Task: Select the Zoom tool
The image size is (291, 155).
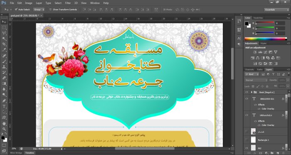Action: [4, 129]
